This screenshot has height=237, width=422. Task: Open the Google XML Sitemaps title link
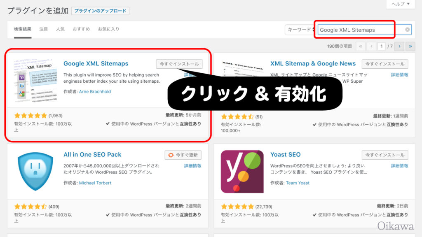click(96, 64)
